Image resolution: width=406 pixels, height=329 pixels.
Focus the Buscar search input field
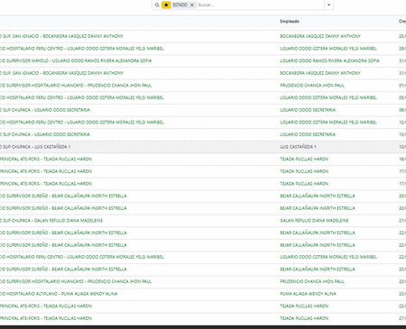click(260, 5)
